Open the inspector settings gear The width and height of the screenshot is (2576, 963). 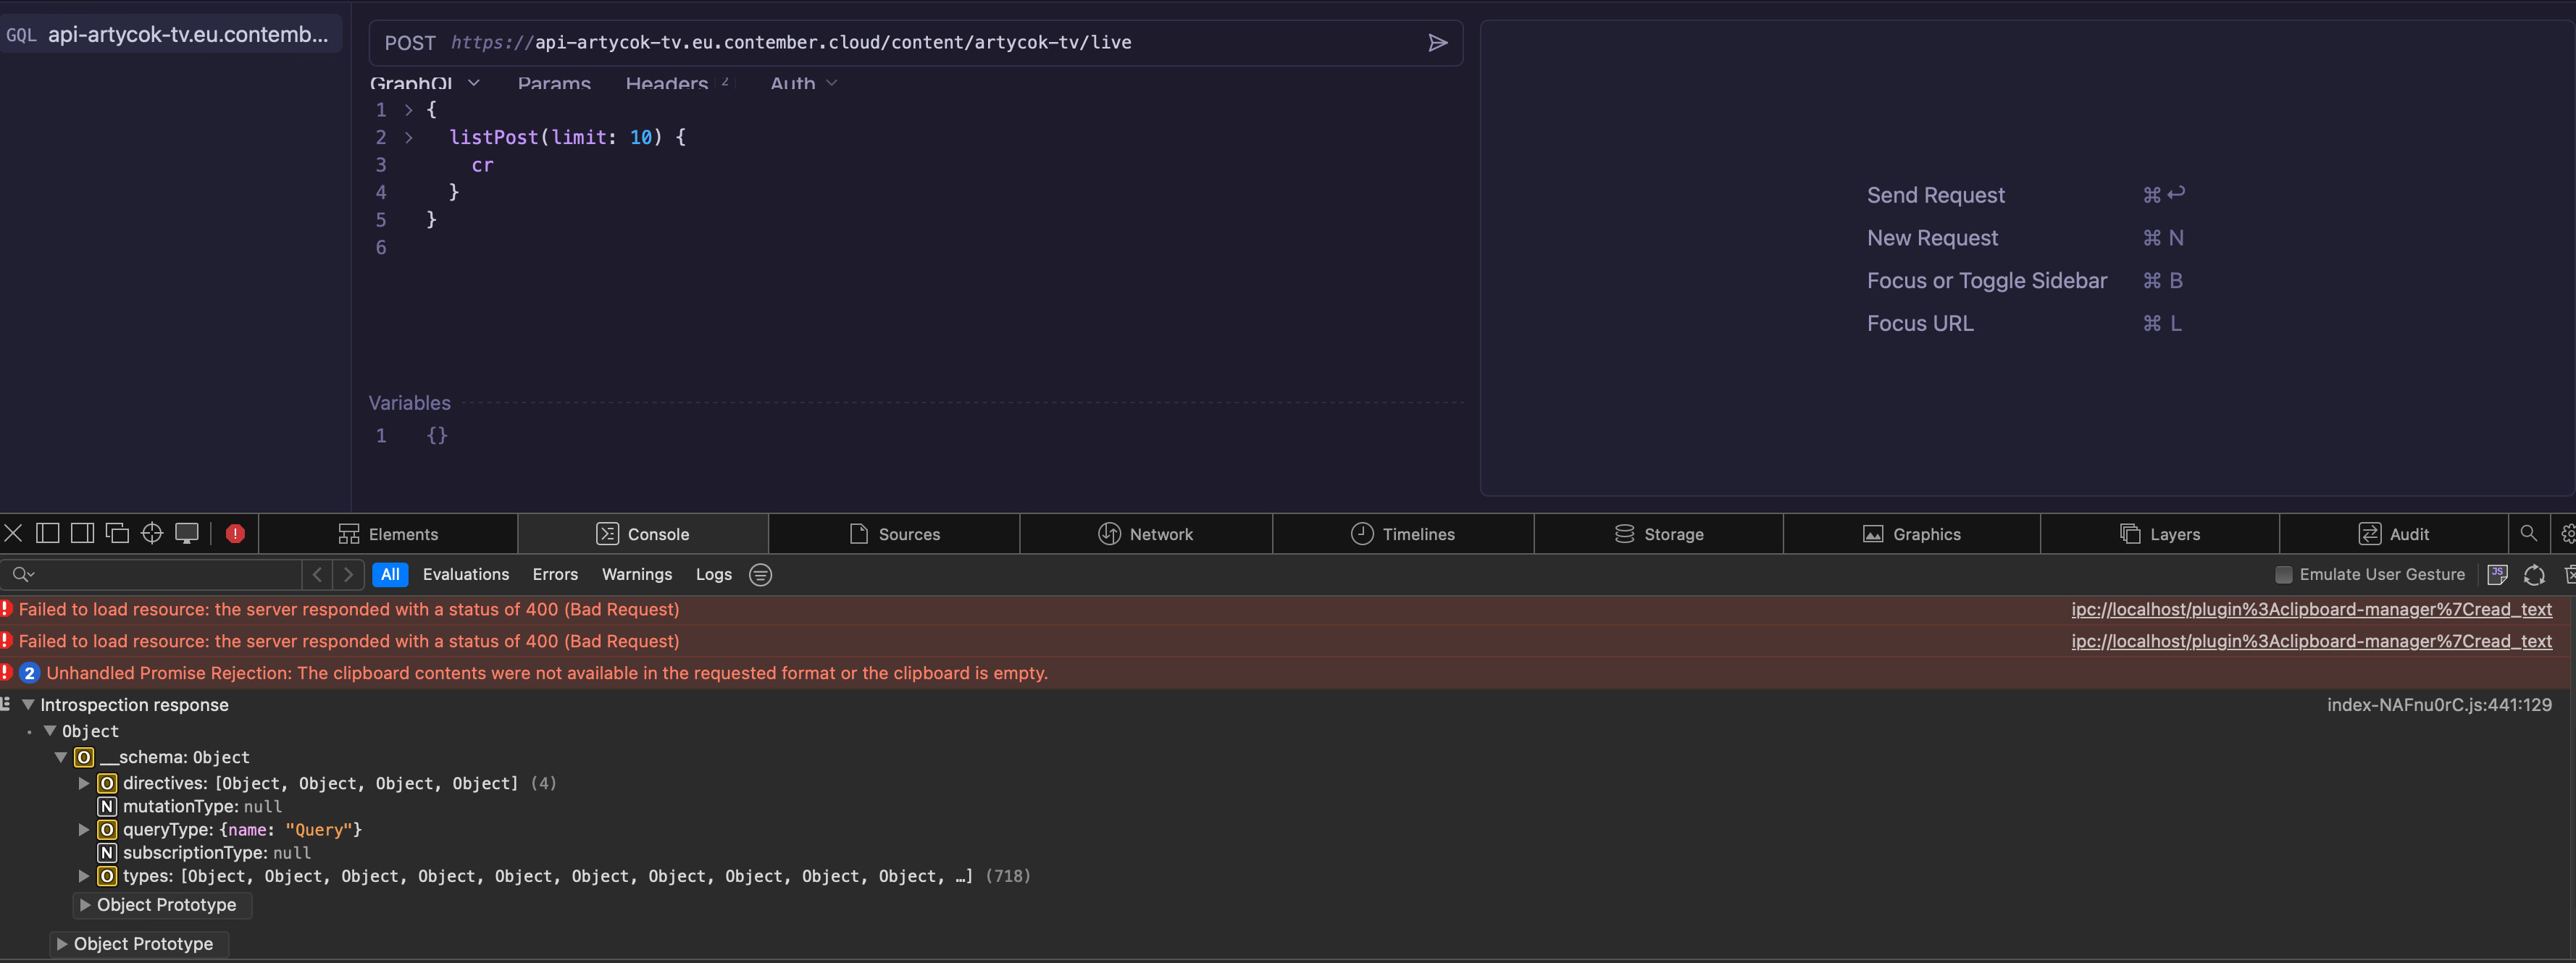point(2567,534)
